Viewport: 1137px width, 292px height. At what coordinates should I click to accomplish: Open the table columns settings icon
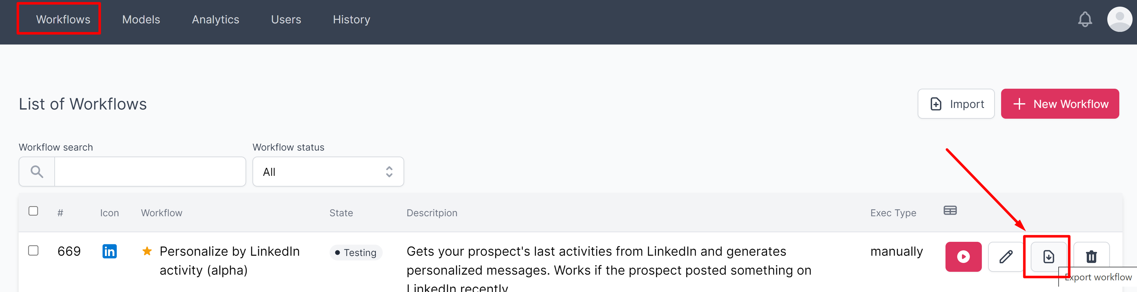tap(950, 211)
